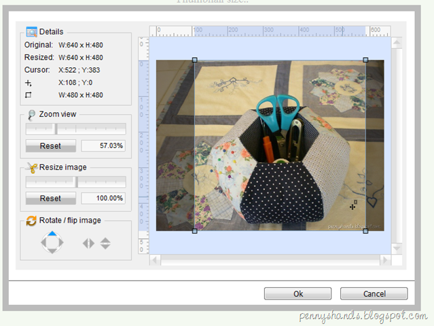The width and height of the screenshot is (434, 326).
Task: Click the preview scroll down arrow
Action: [397, 249]
